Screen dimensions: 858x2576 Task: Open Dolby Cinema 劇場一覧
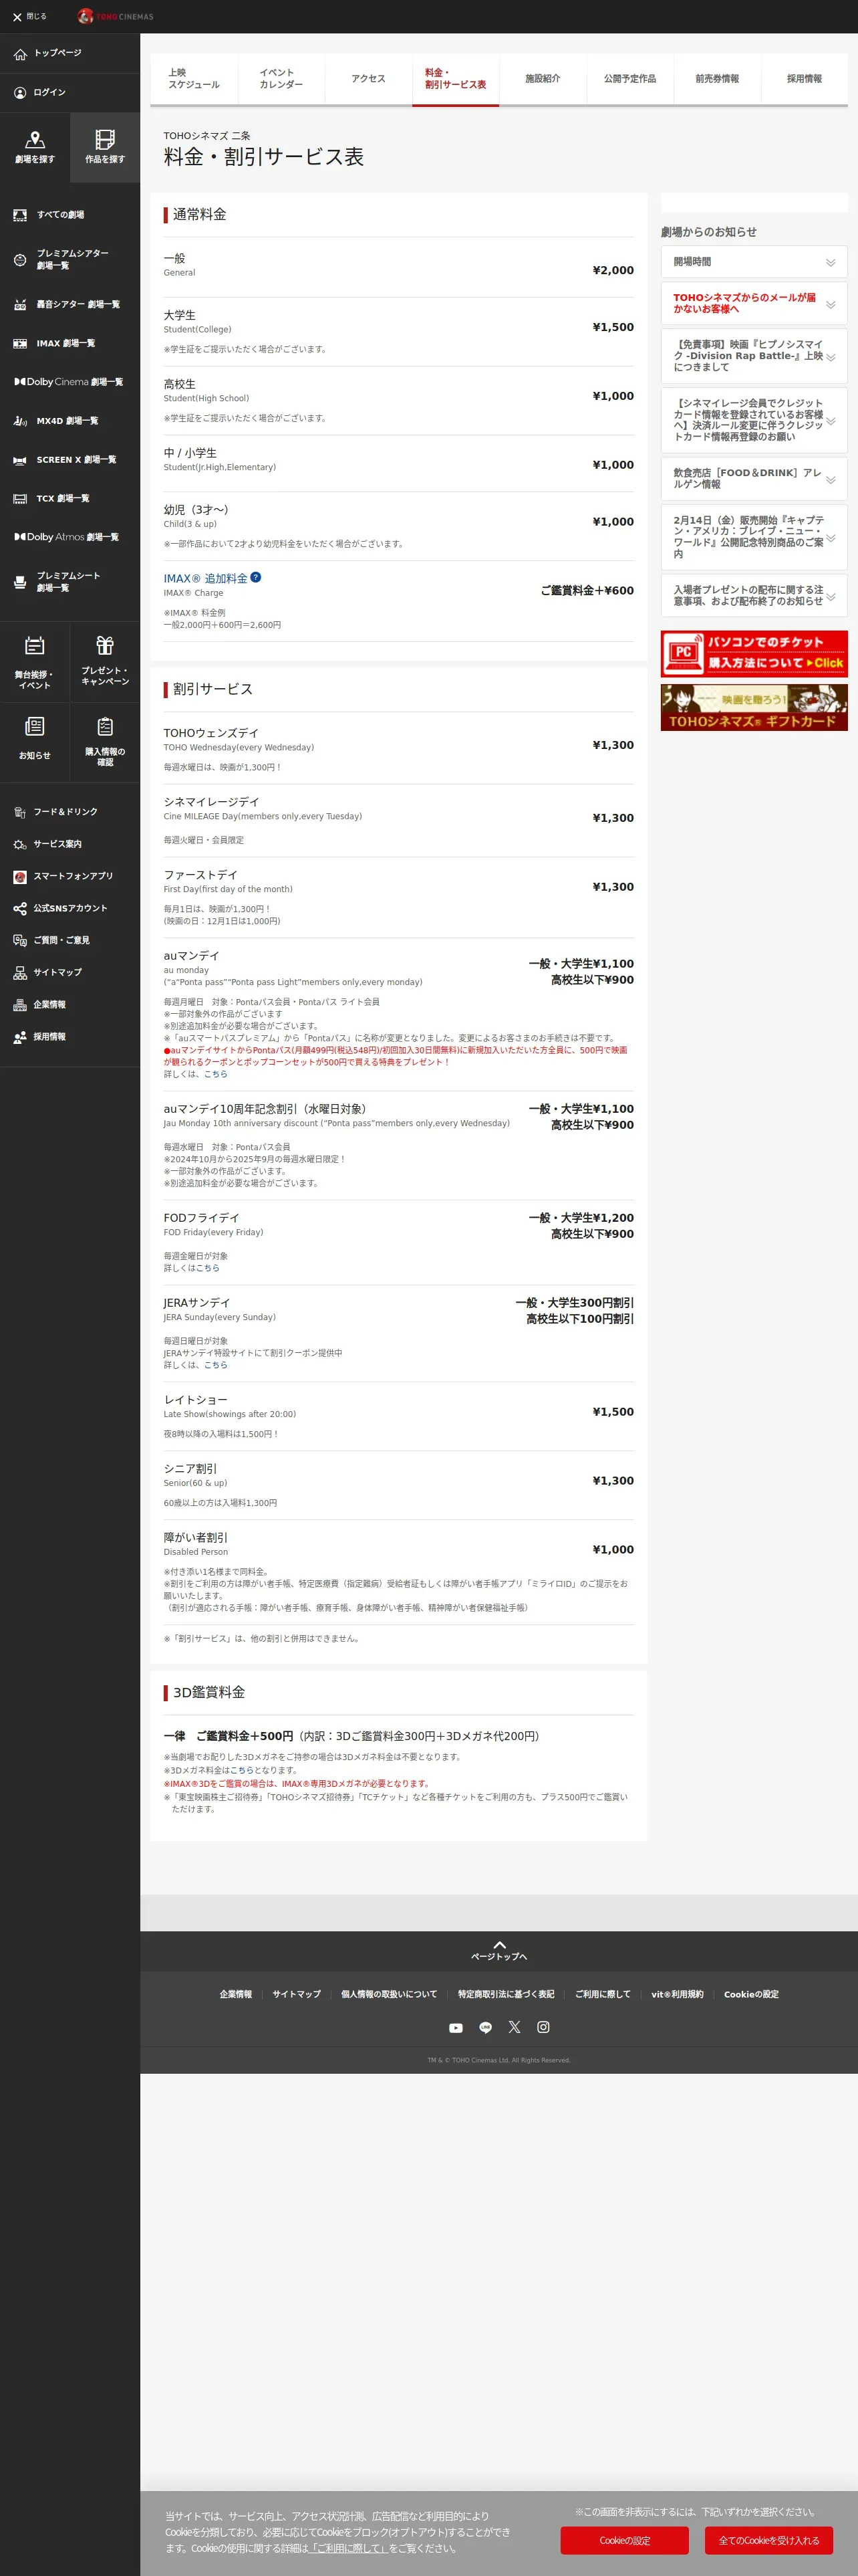[70, 382]
